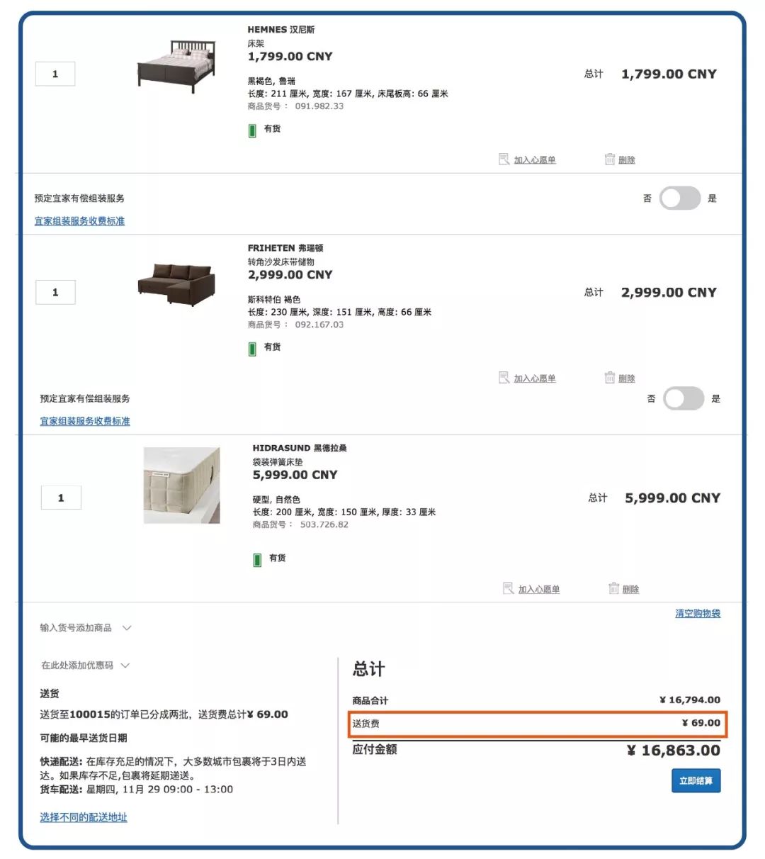Select the 加入心愿单 icon under FRIHETEN sofa

[504, 378]
